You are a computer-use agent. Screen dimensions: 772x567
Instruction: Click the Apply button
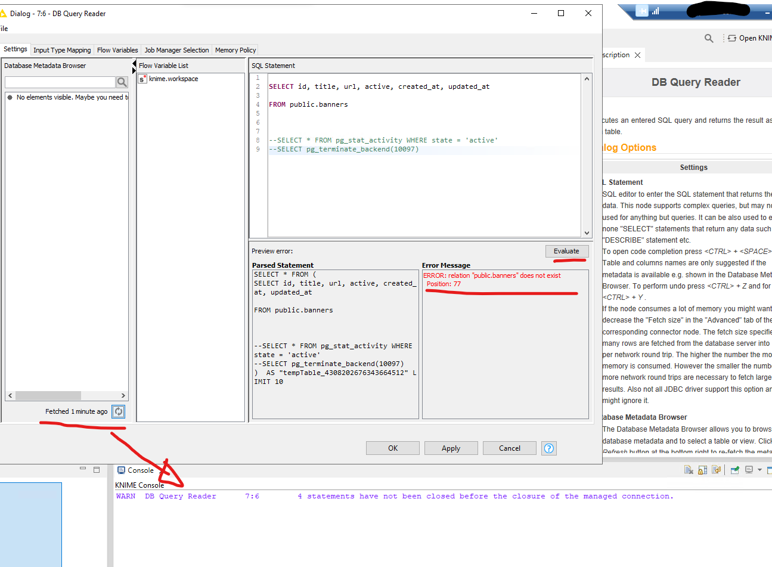pyautogui.click(x=451, y=448)
